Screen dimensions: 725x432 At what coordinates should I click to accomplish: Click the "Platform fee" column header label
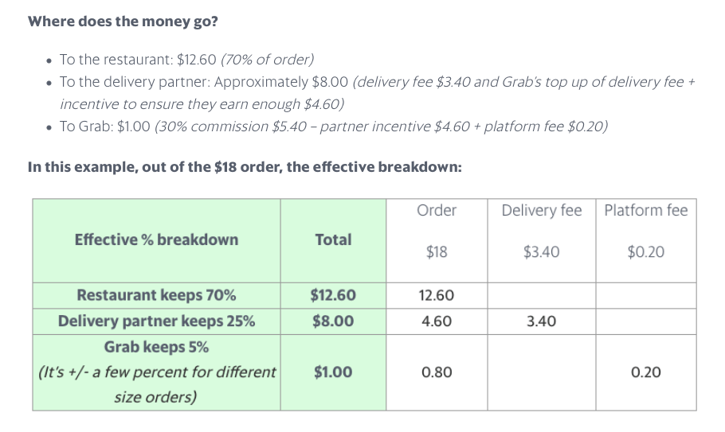coord(645,211)
